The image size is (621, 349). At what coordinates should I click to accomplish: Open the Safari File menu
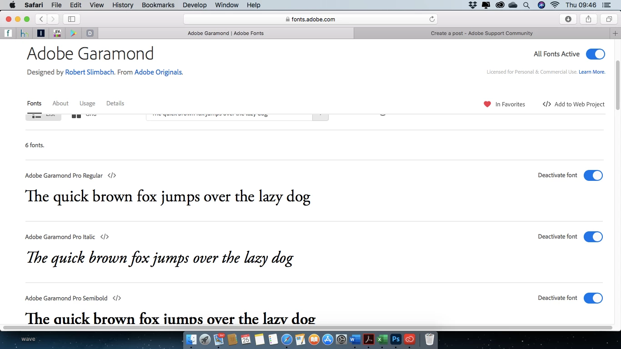pyautogui.click(x=56, y=5)
